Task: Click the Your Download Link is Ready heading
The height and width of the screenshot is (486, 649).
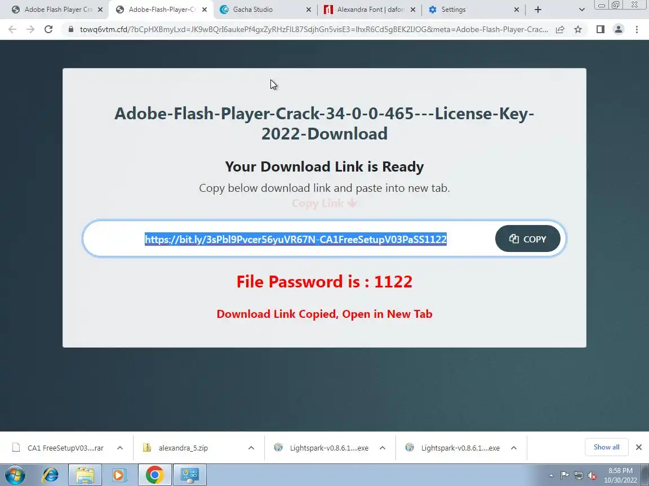Action: pos(324,166)
